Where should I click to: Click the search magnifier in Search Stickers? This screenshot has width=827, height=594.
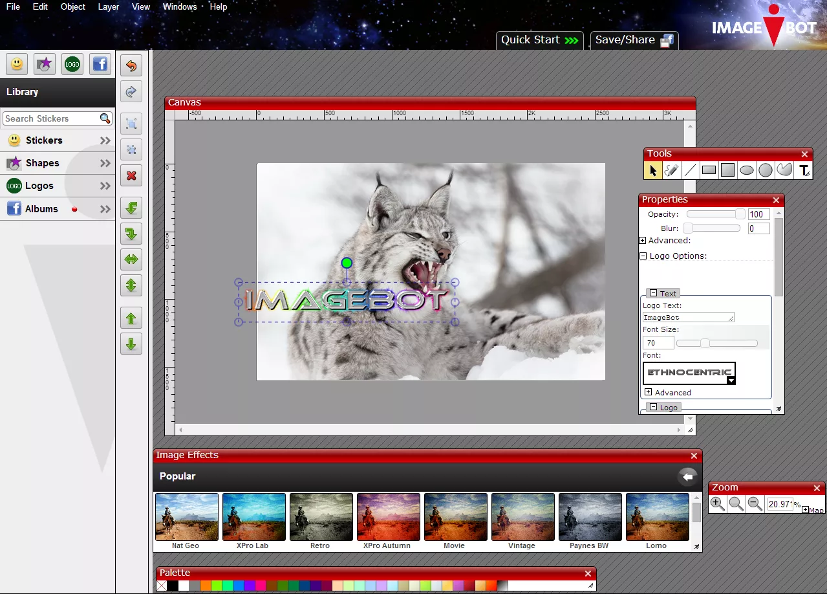[x=105, y=118]
